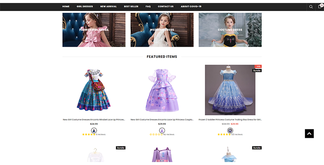Select the Elsa dress color swatch
This screenshot has width=324, height=165.
click(x=230, y=131)
